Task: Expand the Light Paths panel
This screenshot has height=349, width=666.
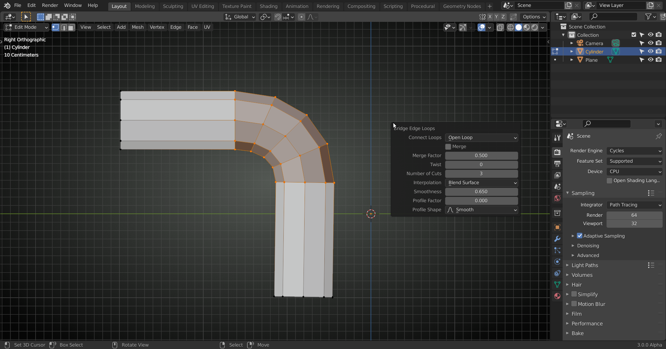Action: 584,265
